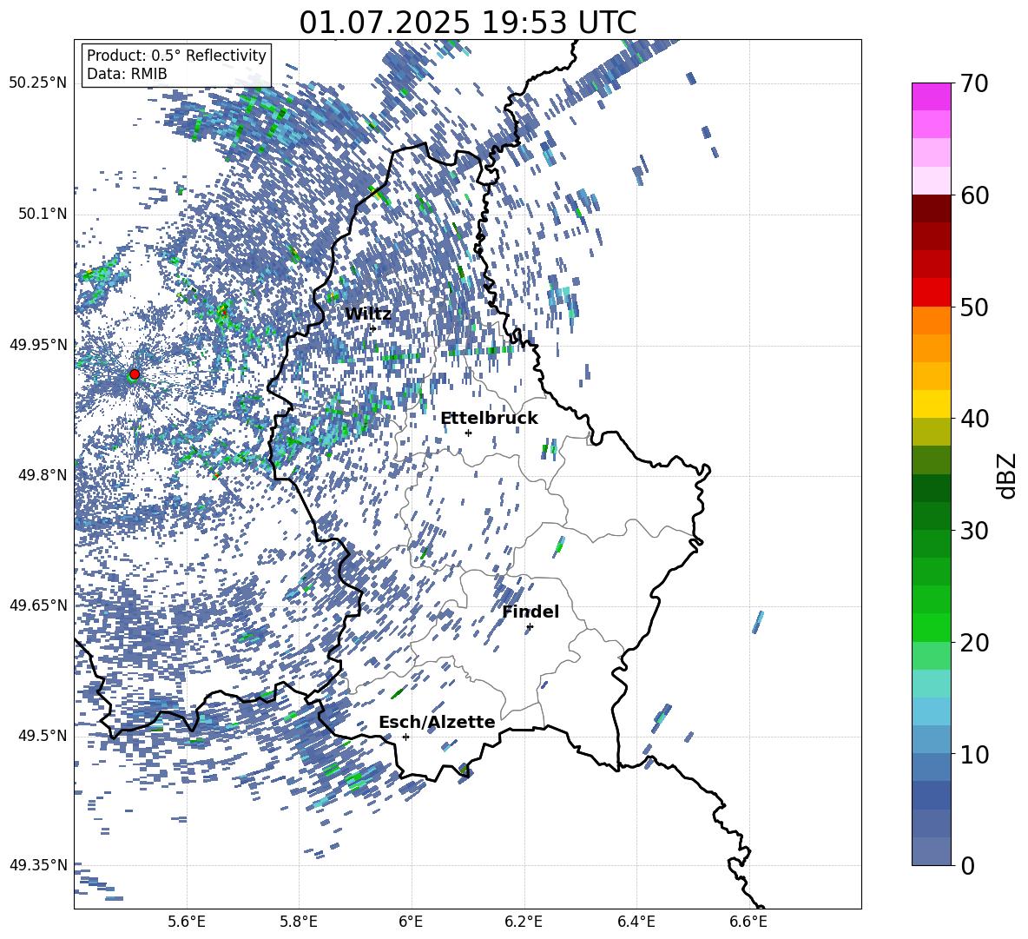
Task: Click the 49.65°N latitude label
Action: click(38, 605)
